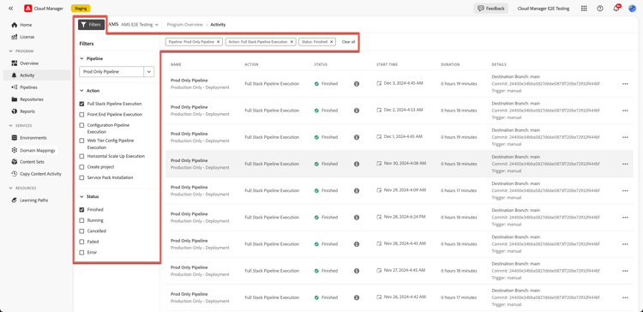Open more actions for Dec 1 execution
The width and height of the screenshot is (643, 312).
(x=625, y=137)
